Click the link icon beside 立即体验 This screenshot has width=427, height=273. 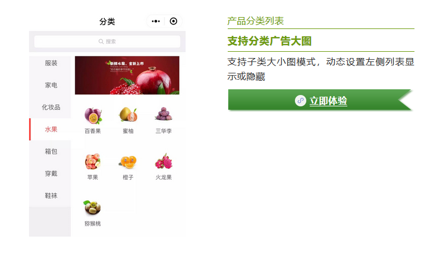tap(301, 101)
